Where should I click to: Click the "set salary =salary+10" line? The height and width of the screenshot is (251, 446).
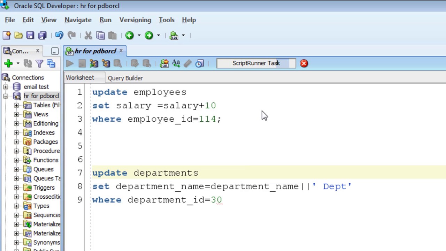pyautogui.click(x=154, y=106)
